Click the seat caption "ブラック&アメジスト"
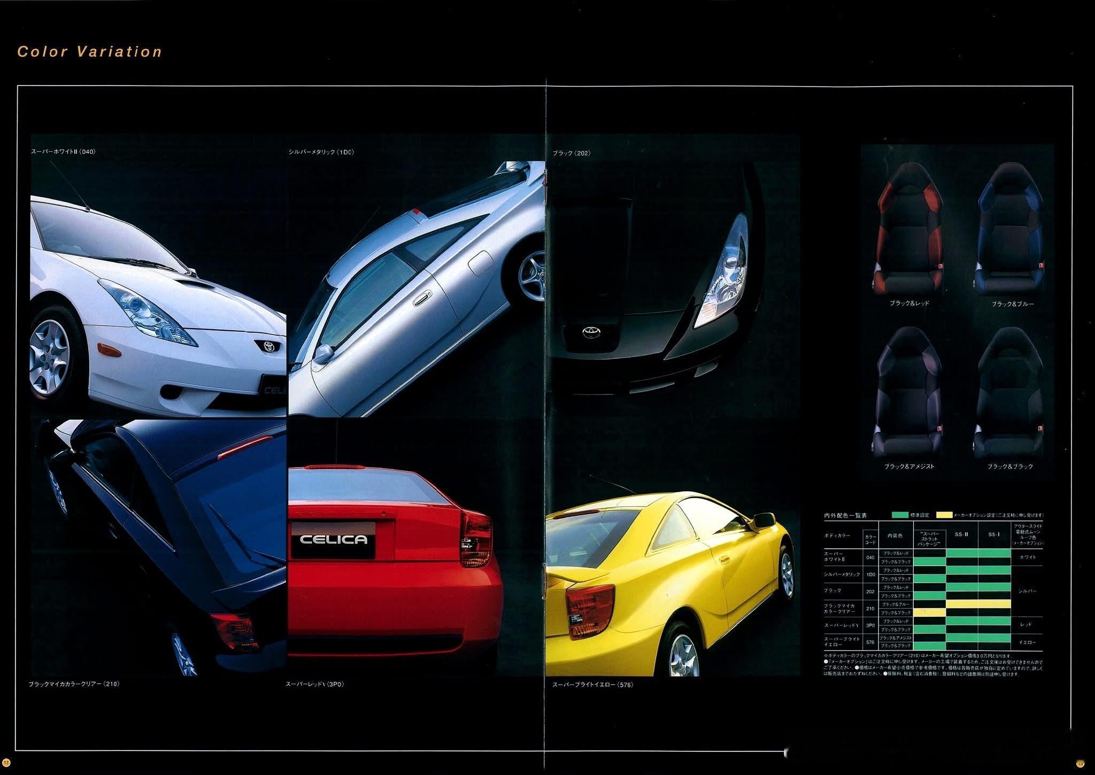This screenshot has width=1095, height=775. tap(909, 467)
